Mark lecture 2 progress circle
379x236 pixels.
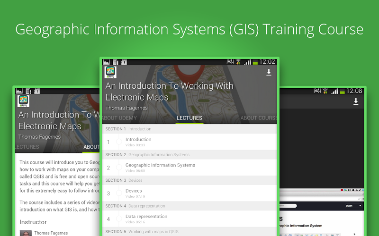[x=119, y=167]
